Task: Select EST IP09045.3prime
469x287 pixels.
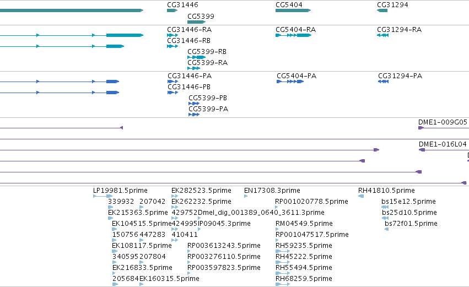Action: 199,229
